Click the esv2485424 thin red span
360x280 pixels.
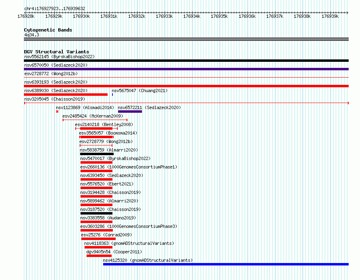point(95,120)
